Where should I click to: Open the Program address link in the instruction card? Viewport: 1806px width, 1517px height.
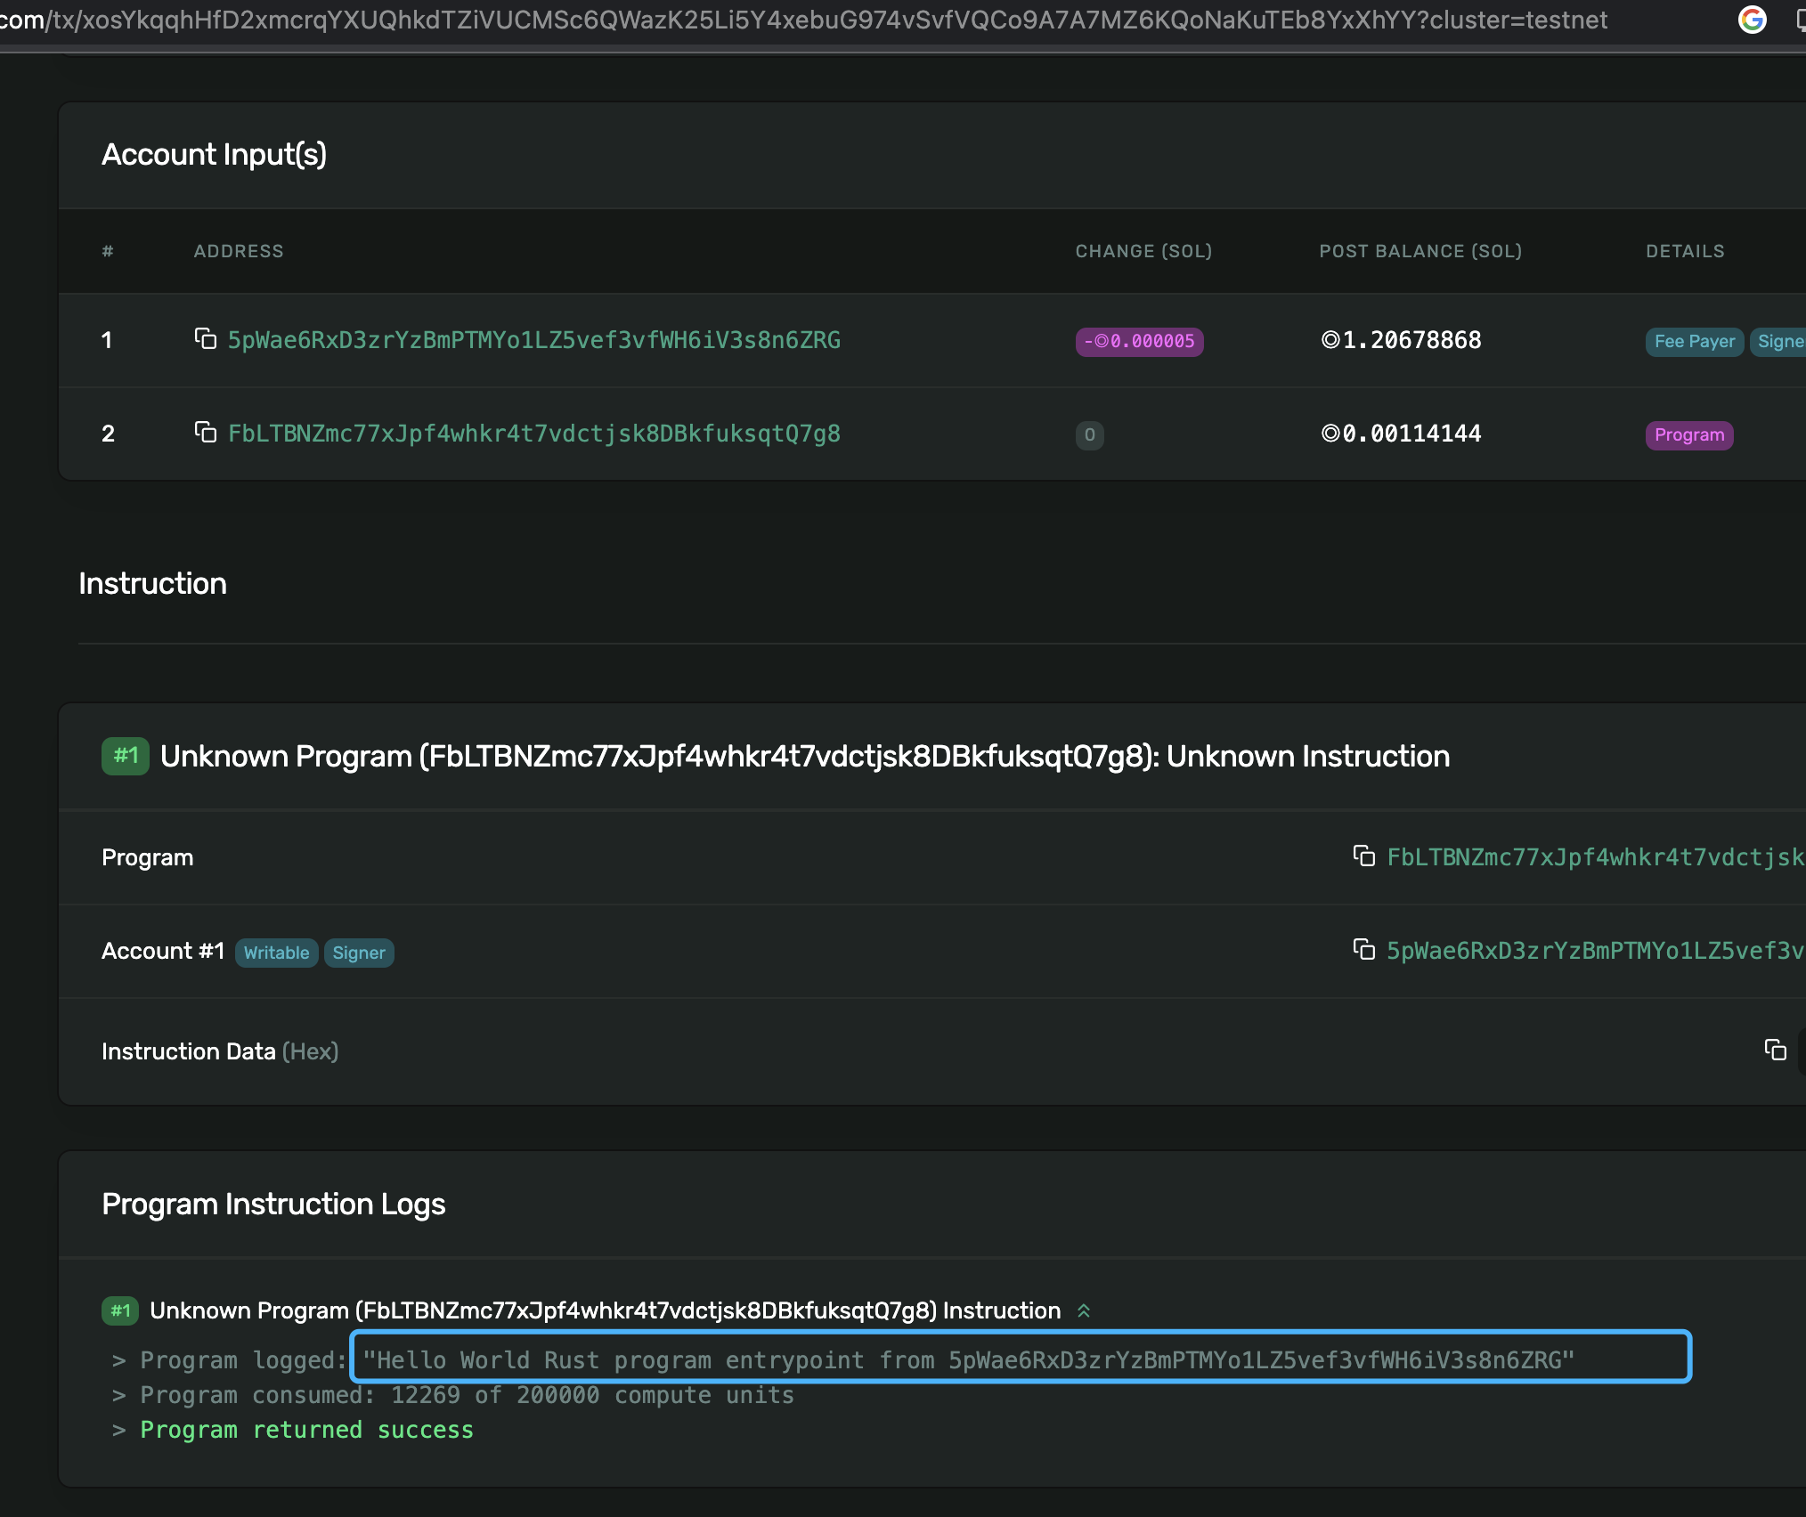(x=1594, y=857)
